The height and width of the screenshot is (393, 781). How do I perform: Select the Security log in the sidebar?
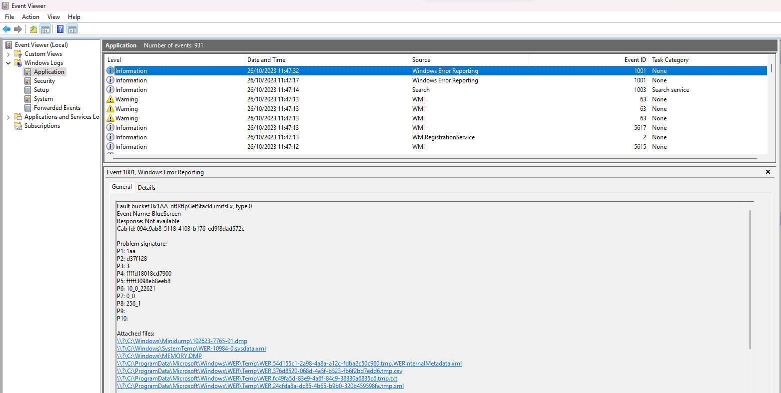(x=45, y=80)
